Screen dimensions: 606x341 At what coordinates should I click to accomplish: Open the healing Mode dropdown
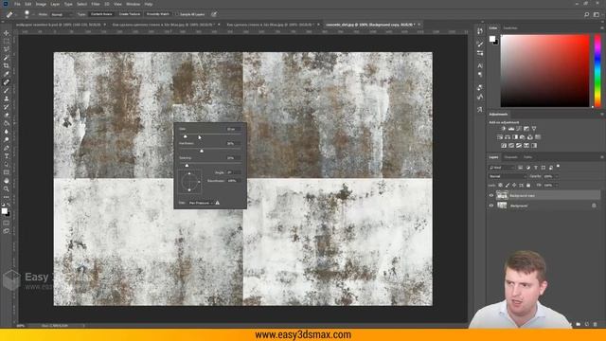coord(61,14)
